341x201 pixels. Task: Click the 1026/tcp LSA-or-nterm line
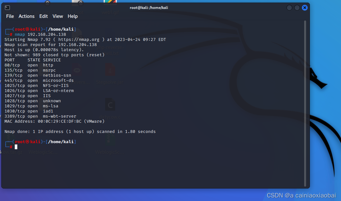tap(39, 91)
